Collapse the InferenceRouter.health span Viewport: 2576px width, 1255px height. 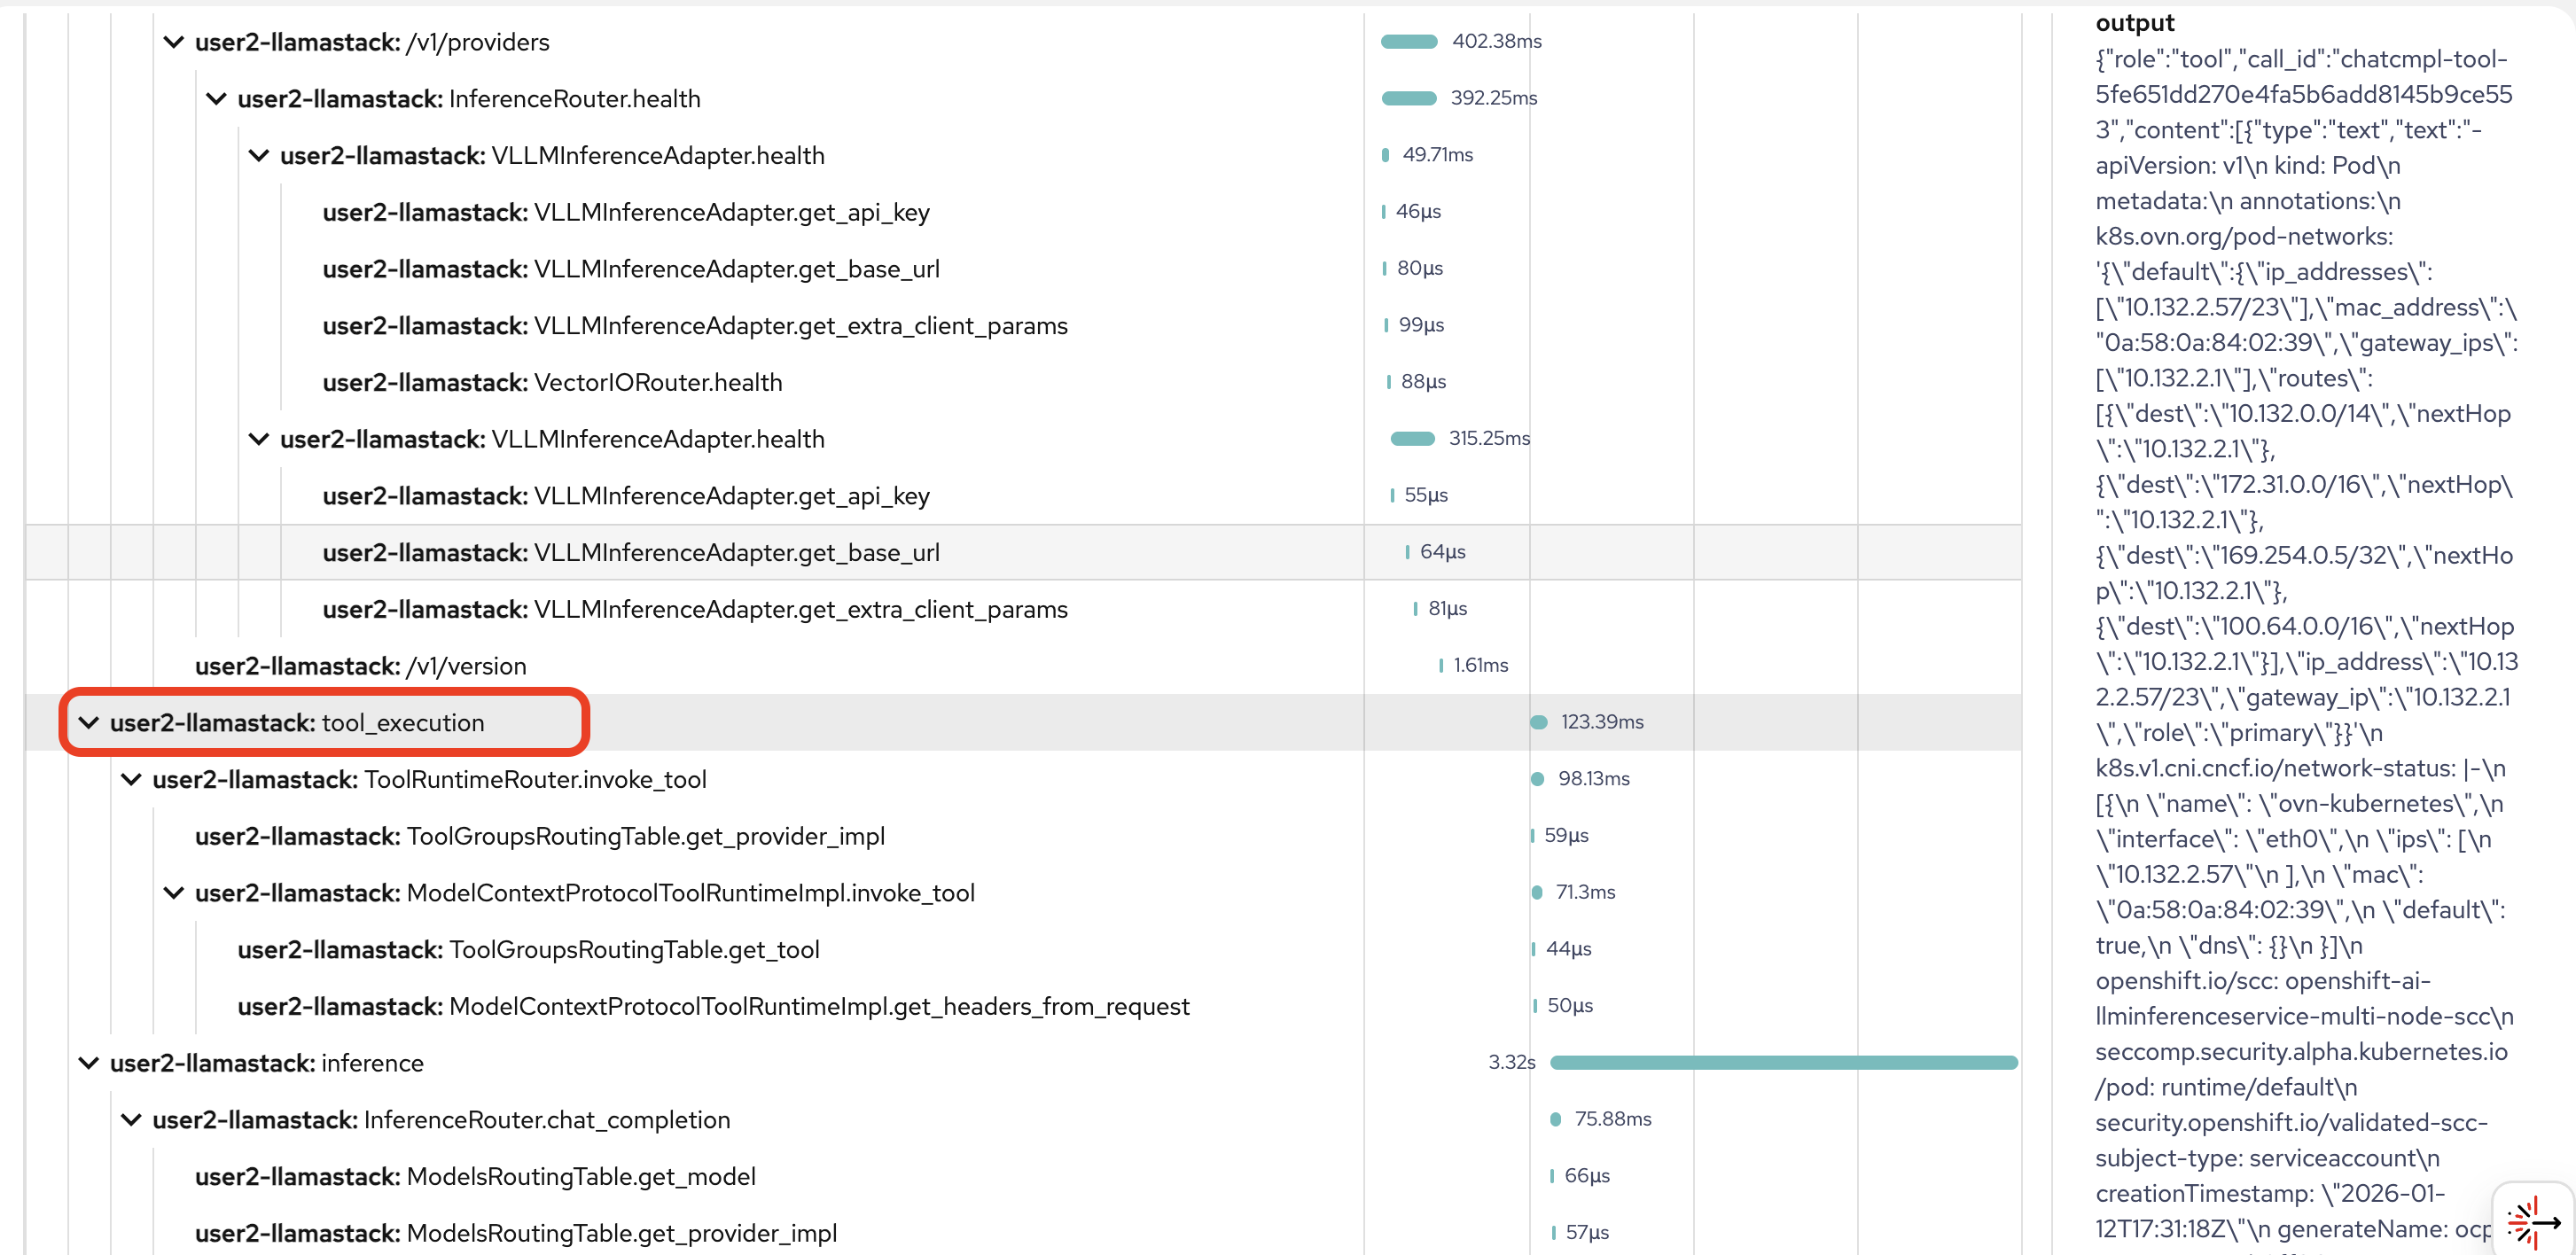tap(216, 99)
